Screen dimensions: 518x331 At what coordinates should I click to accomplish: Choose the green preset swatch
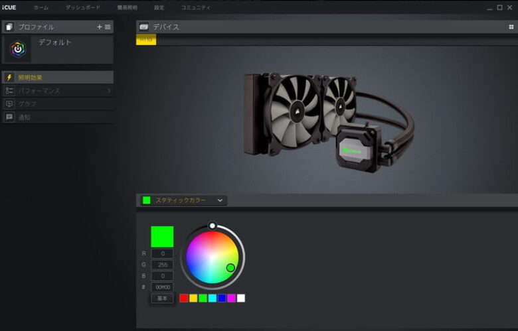tap(203, 298)
